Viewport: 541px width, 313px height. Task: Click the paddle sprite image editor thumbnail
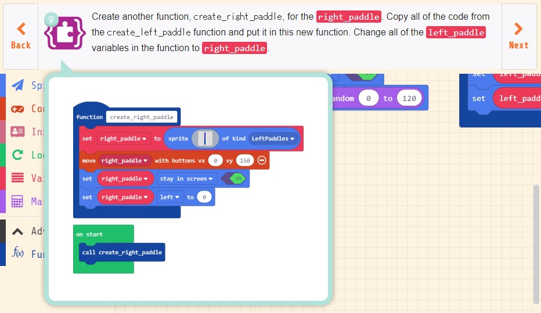(205, 138)
